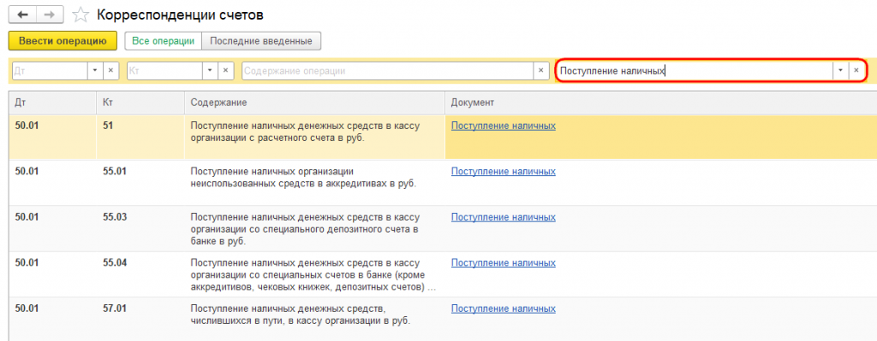Clear the Поступление наличных document filter
This screenshot has height=341, width=877.
(856, 71)
